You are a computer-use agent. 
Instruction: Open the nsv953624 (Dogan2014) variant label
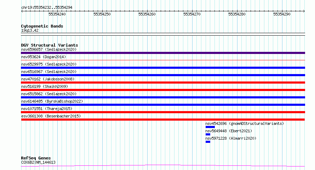44,57
